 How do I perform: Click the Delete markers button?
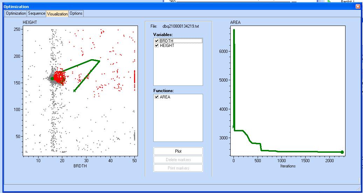pyautogui.click(x=178, y=160)
